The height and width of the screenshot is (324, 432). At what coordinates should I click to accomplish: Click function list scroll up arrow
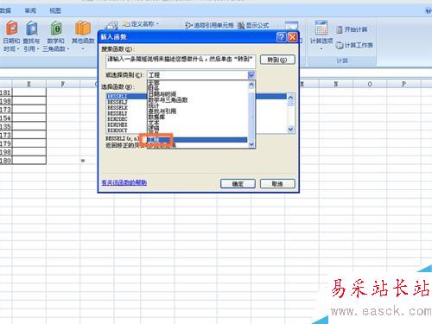click(x=290, y=98)
